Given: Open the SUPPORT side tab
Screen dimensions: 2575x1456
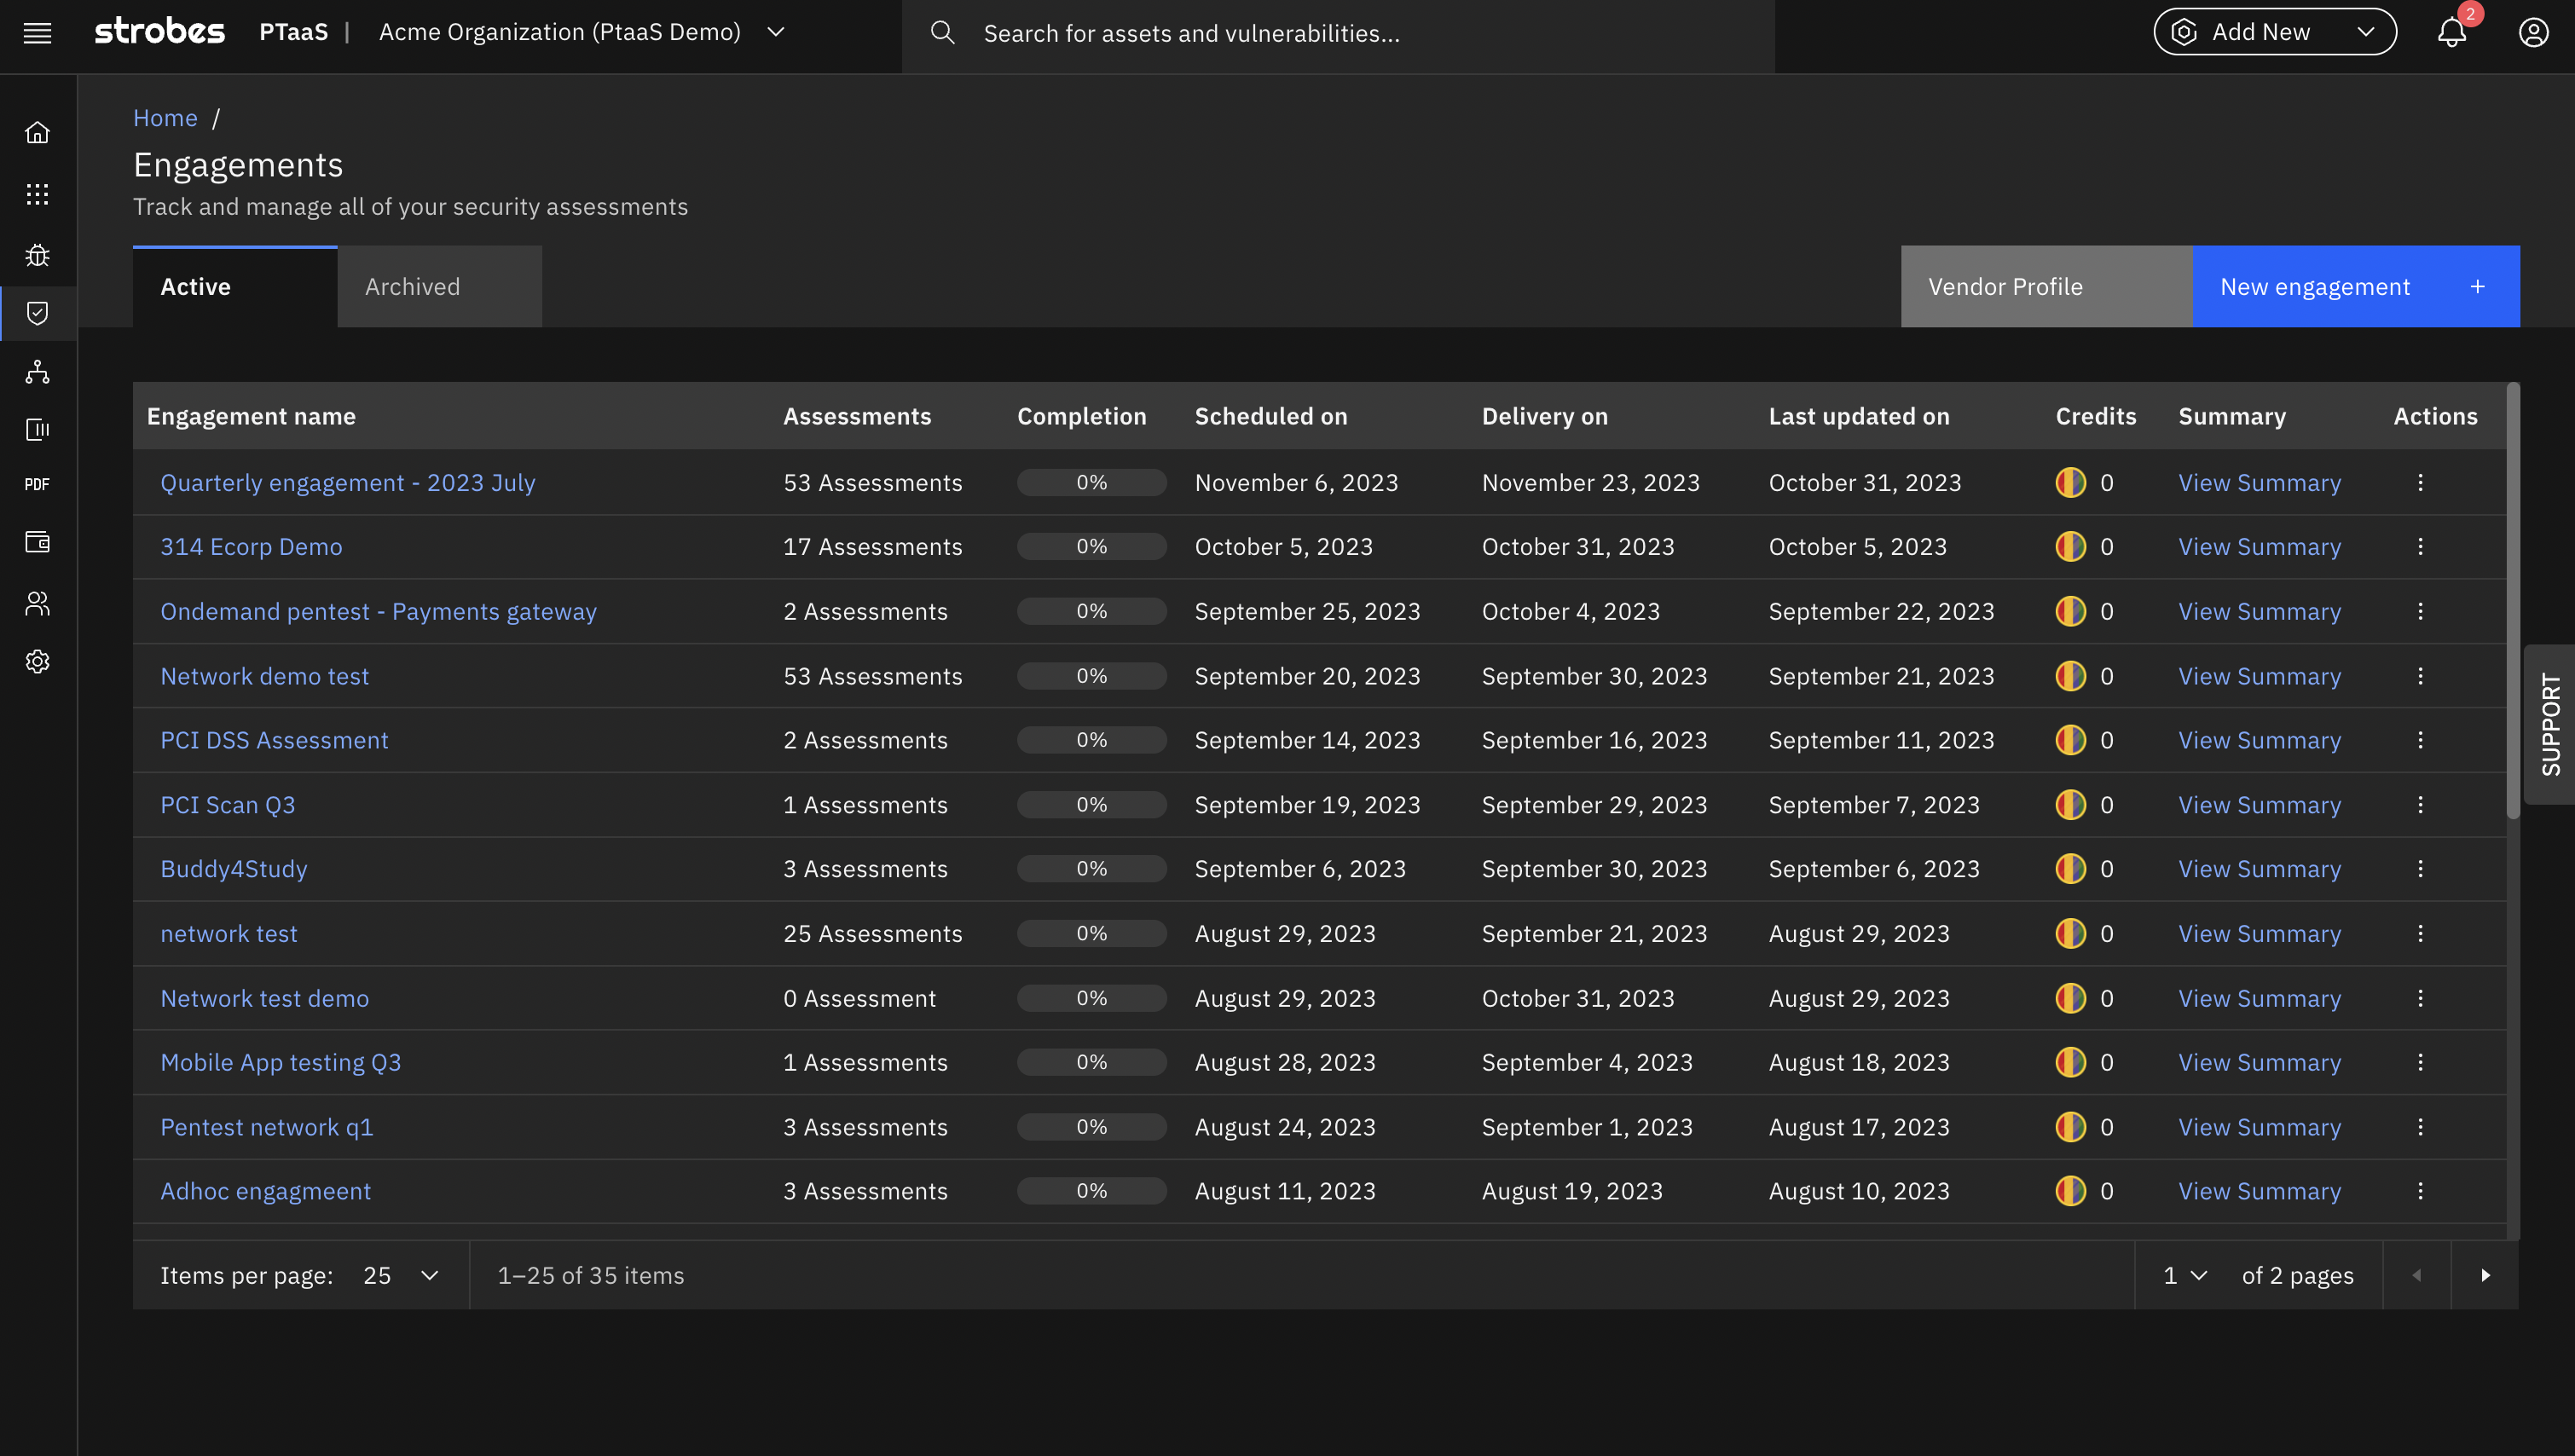Looking at the screenshot, I should (x=2550, y=724).
